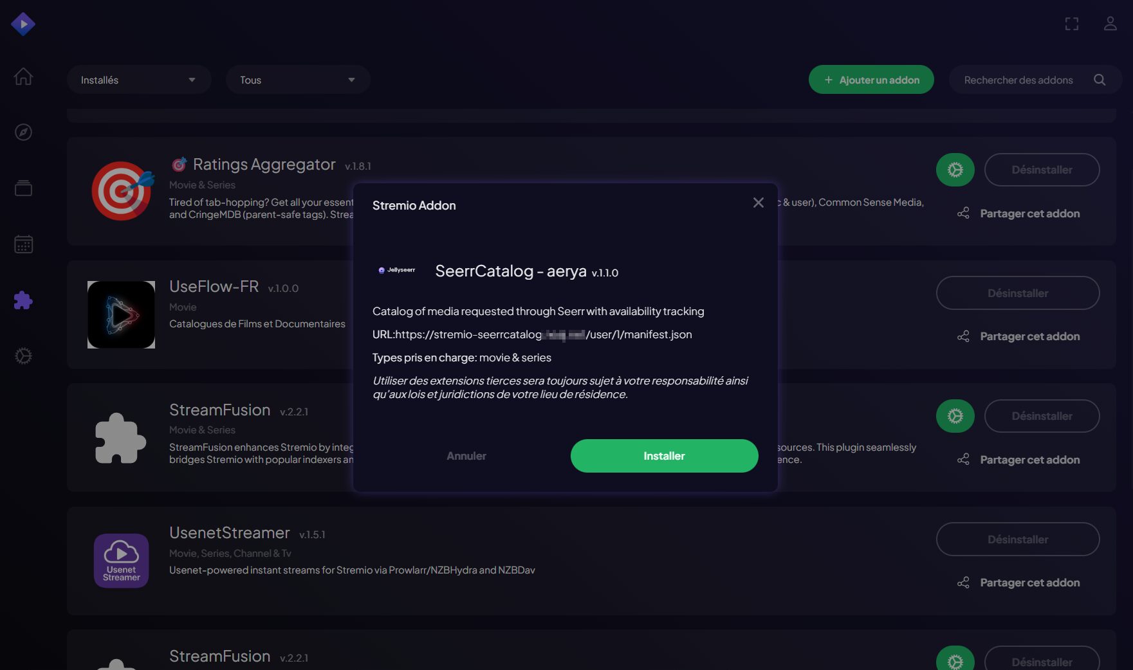Open the Calendar in sidebar
This screenshot has height=670, width=1133.
pyautogui.click(x=23, y=244)
